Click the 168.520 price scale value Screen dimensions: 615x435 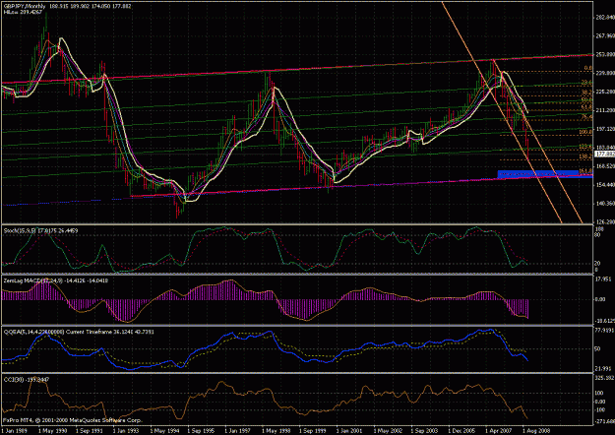click(605, 166)
